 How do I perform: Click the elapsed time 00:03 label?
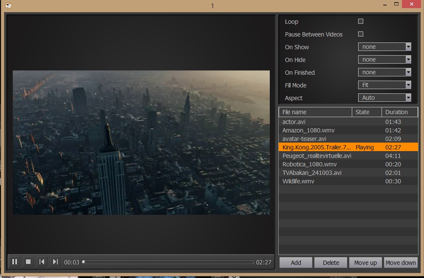[72, 262]
